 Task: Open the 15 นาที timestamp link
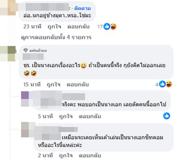[x=32, y=85]
